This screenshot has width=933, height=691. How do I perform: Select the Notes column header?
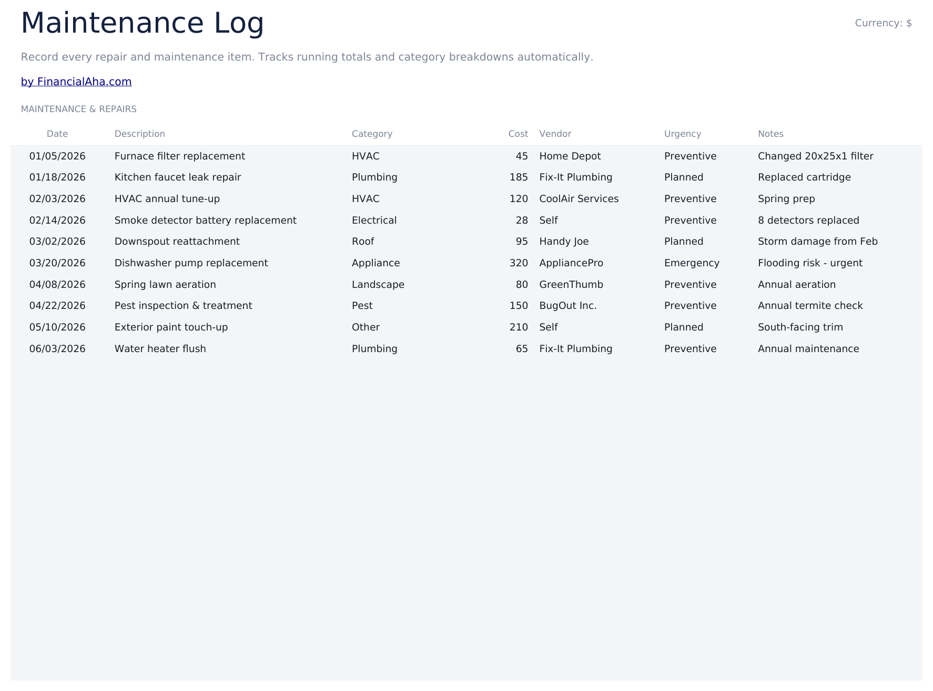[x=770, y=134]
